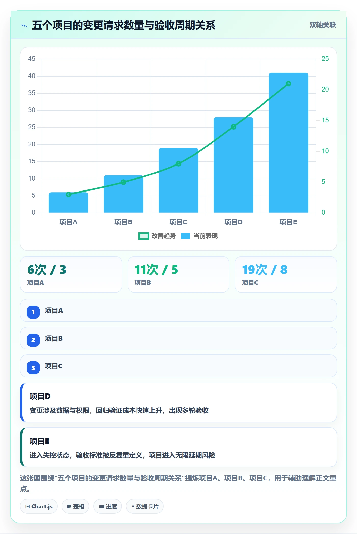Click the 项目A bar in the chart
The image size is (357, 534).
[68, 202]
